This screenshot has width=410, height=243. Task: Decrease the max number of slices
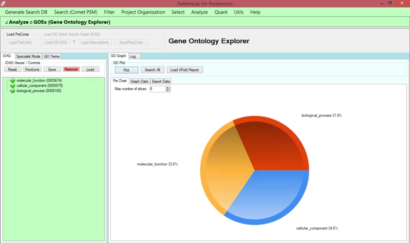(x=168, y=90)
